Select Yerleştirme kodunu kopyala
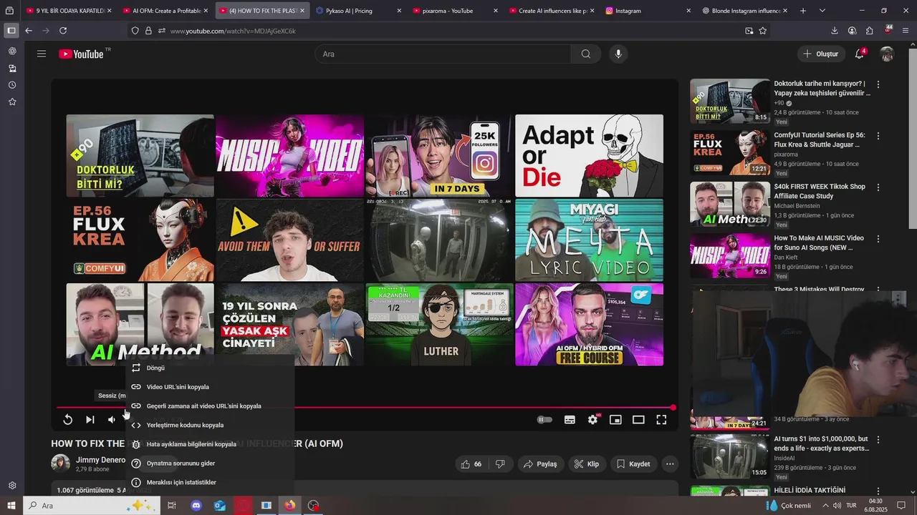 (x=210, y=425)
